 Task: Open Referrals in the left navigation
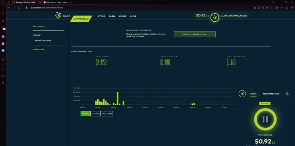tap(38, 50)
